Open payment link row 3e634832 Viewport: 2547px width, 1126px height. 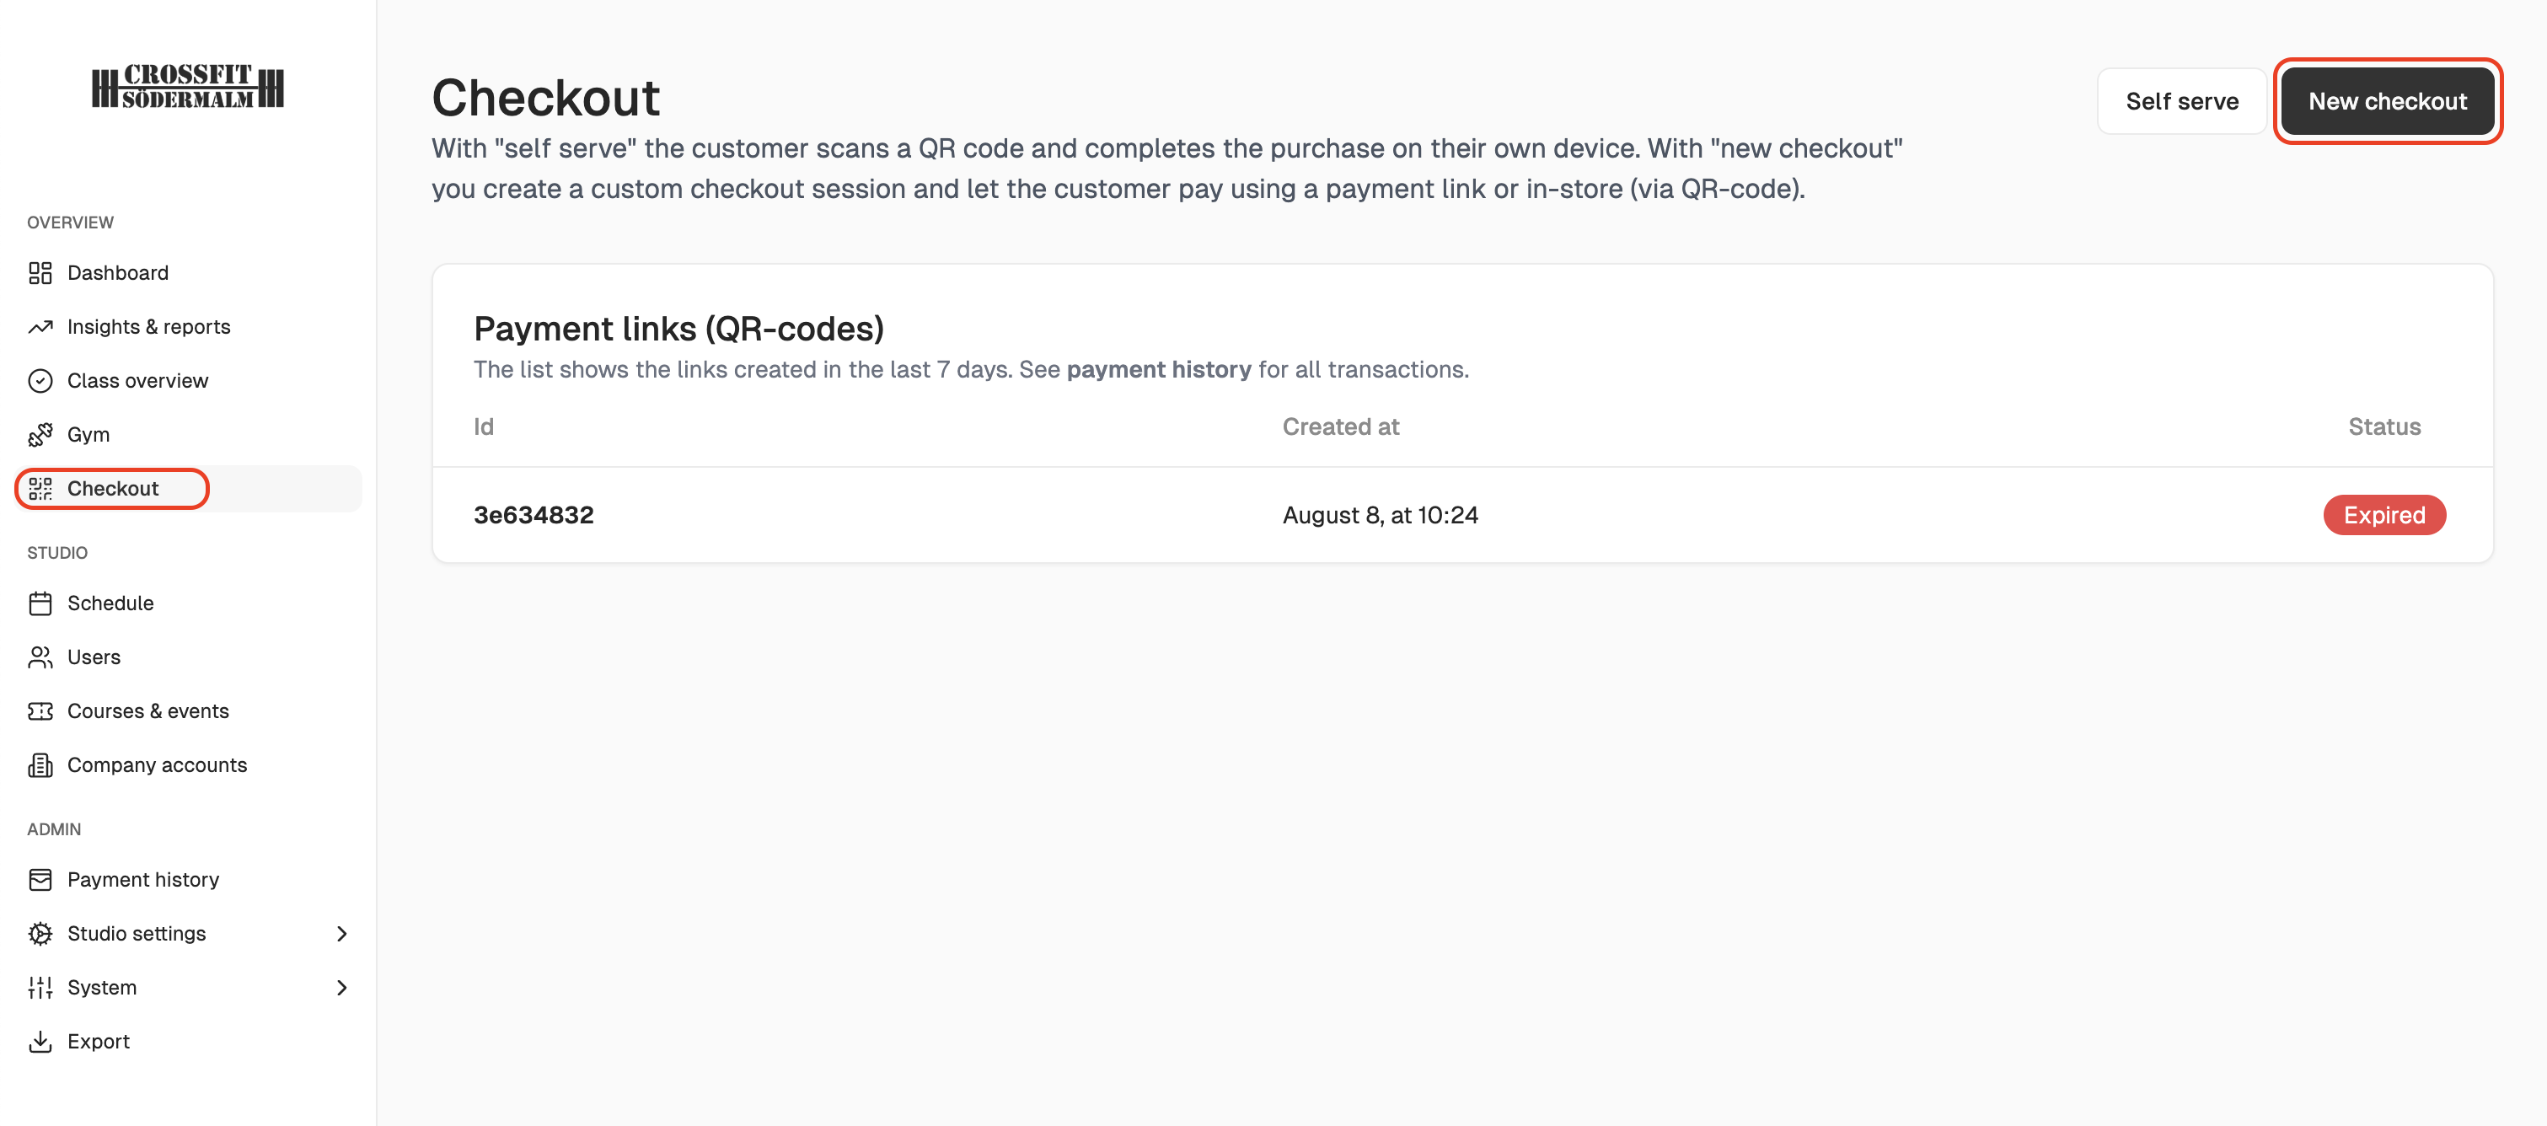coord(534,515)
